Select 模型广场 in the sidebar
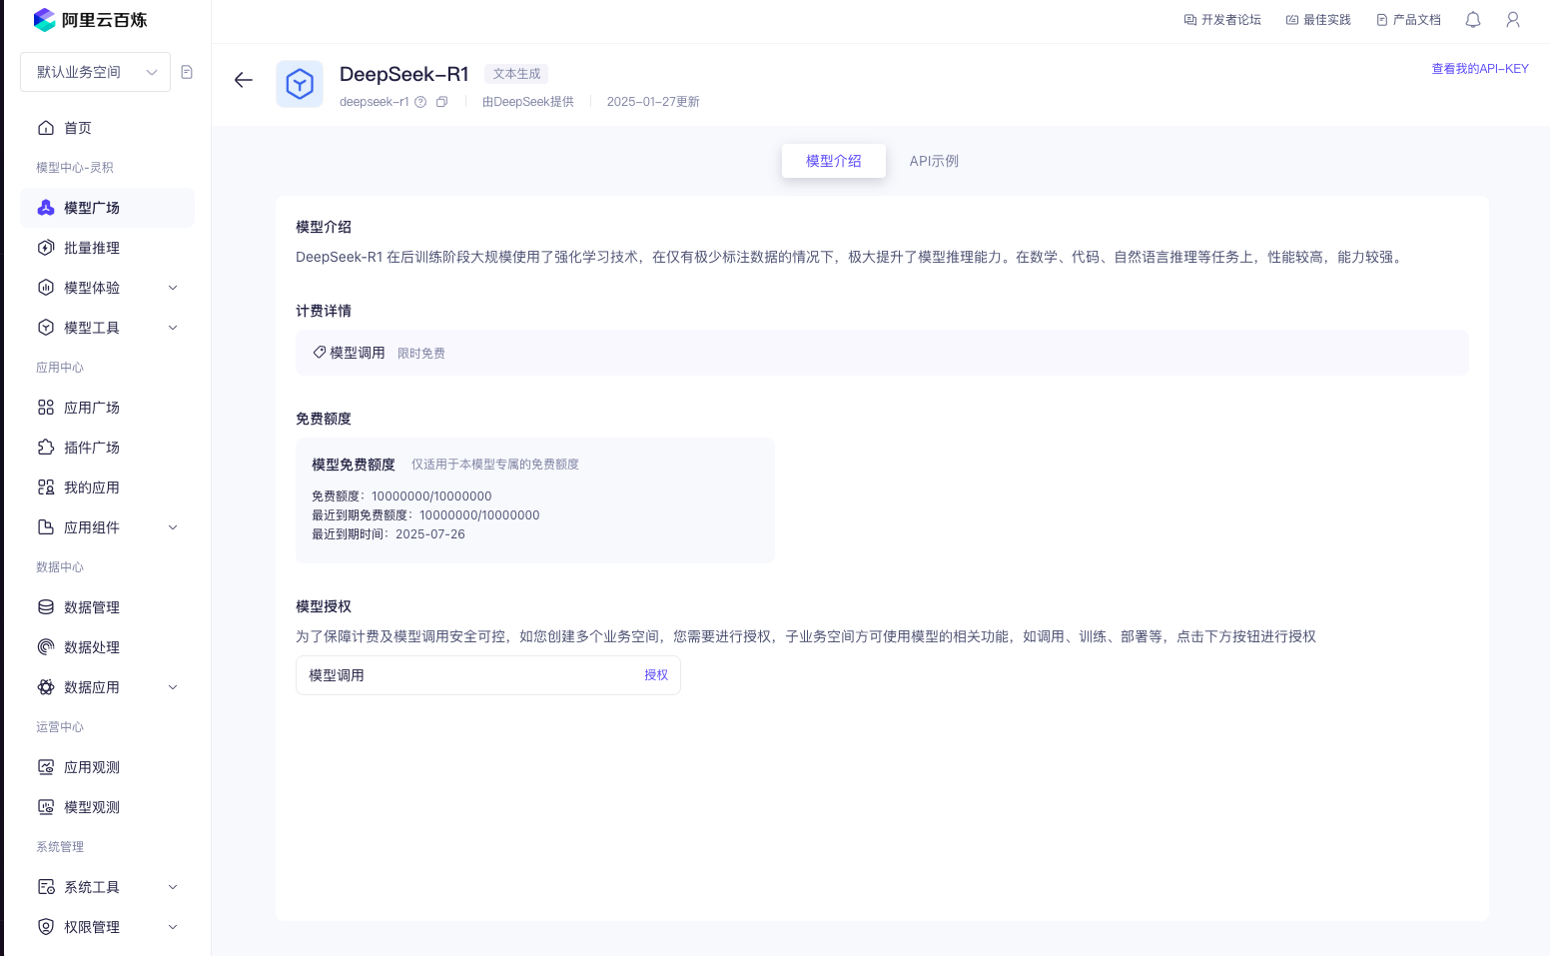The image size is (1550, 956). pos(107,208)
